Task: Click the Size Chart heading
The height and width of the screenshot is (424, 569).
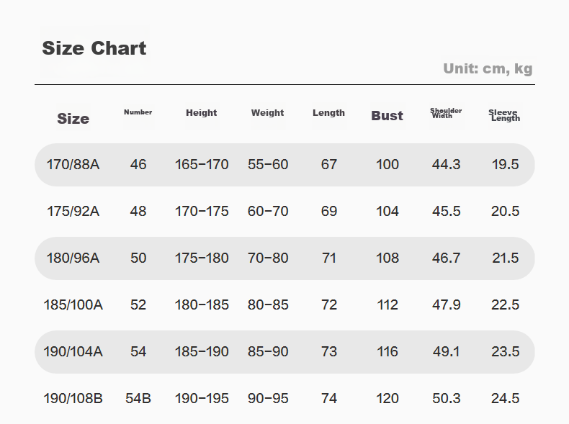Action: tap(94, 48)
